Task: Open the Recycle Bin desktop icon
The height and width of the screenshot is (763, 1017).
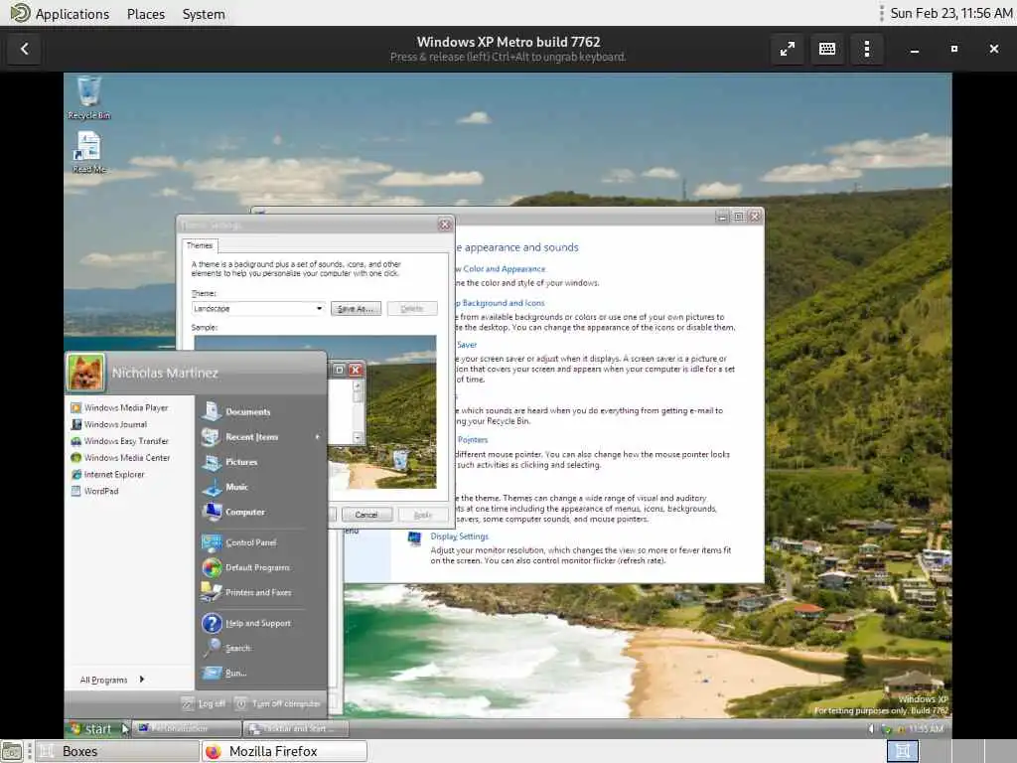Action: coord(88,97)
